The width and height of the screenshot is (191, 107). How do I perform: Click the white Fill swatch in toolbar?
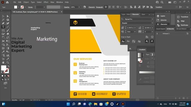(4, 68)
